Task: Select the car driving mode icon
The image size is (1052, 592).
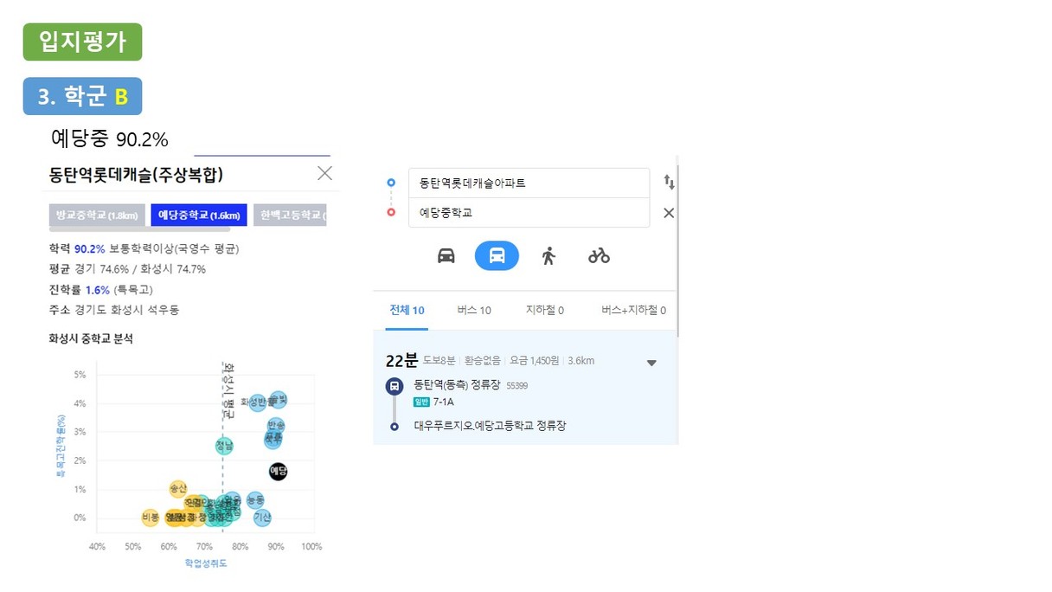Action: pos(446,255)
